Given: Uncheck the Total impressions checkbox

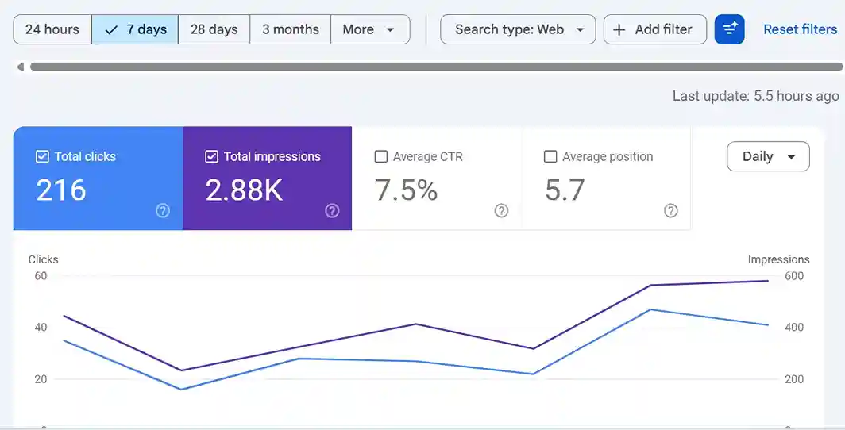Looking at the screenshot, I should click(212, 156).
